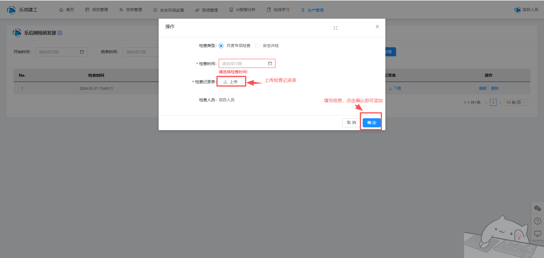Click the fullscreen expand icon in dialog
Viewport: 544px width, 258px height.
(335, 28)
